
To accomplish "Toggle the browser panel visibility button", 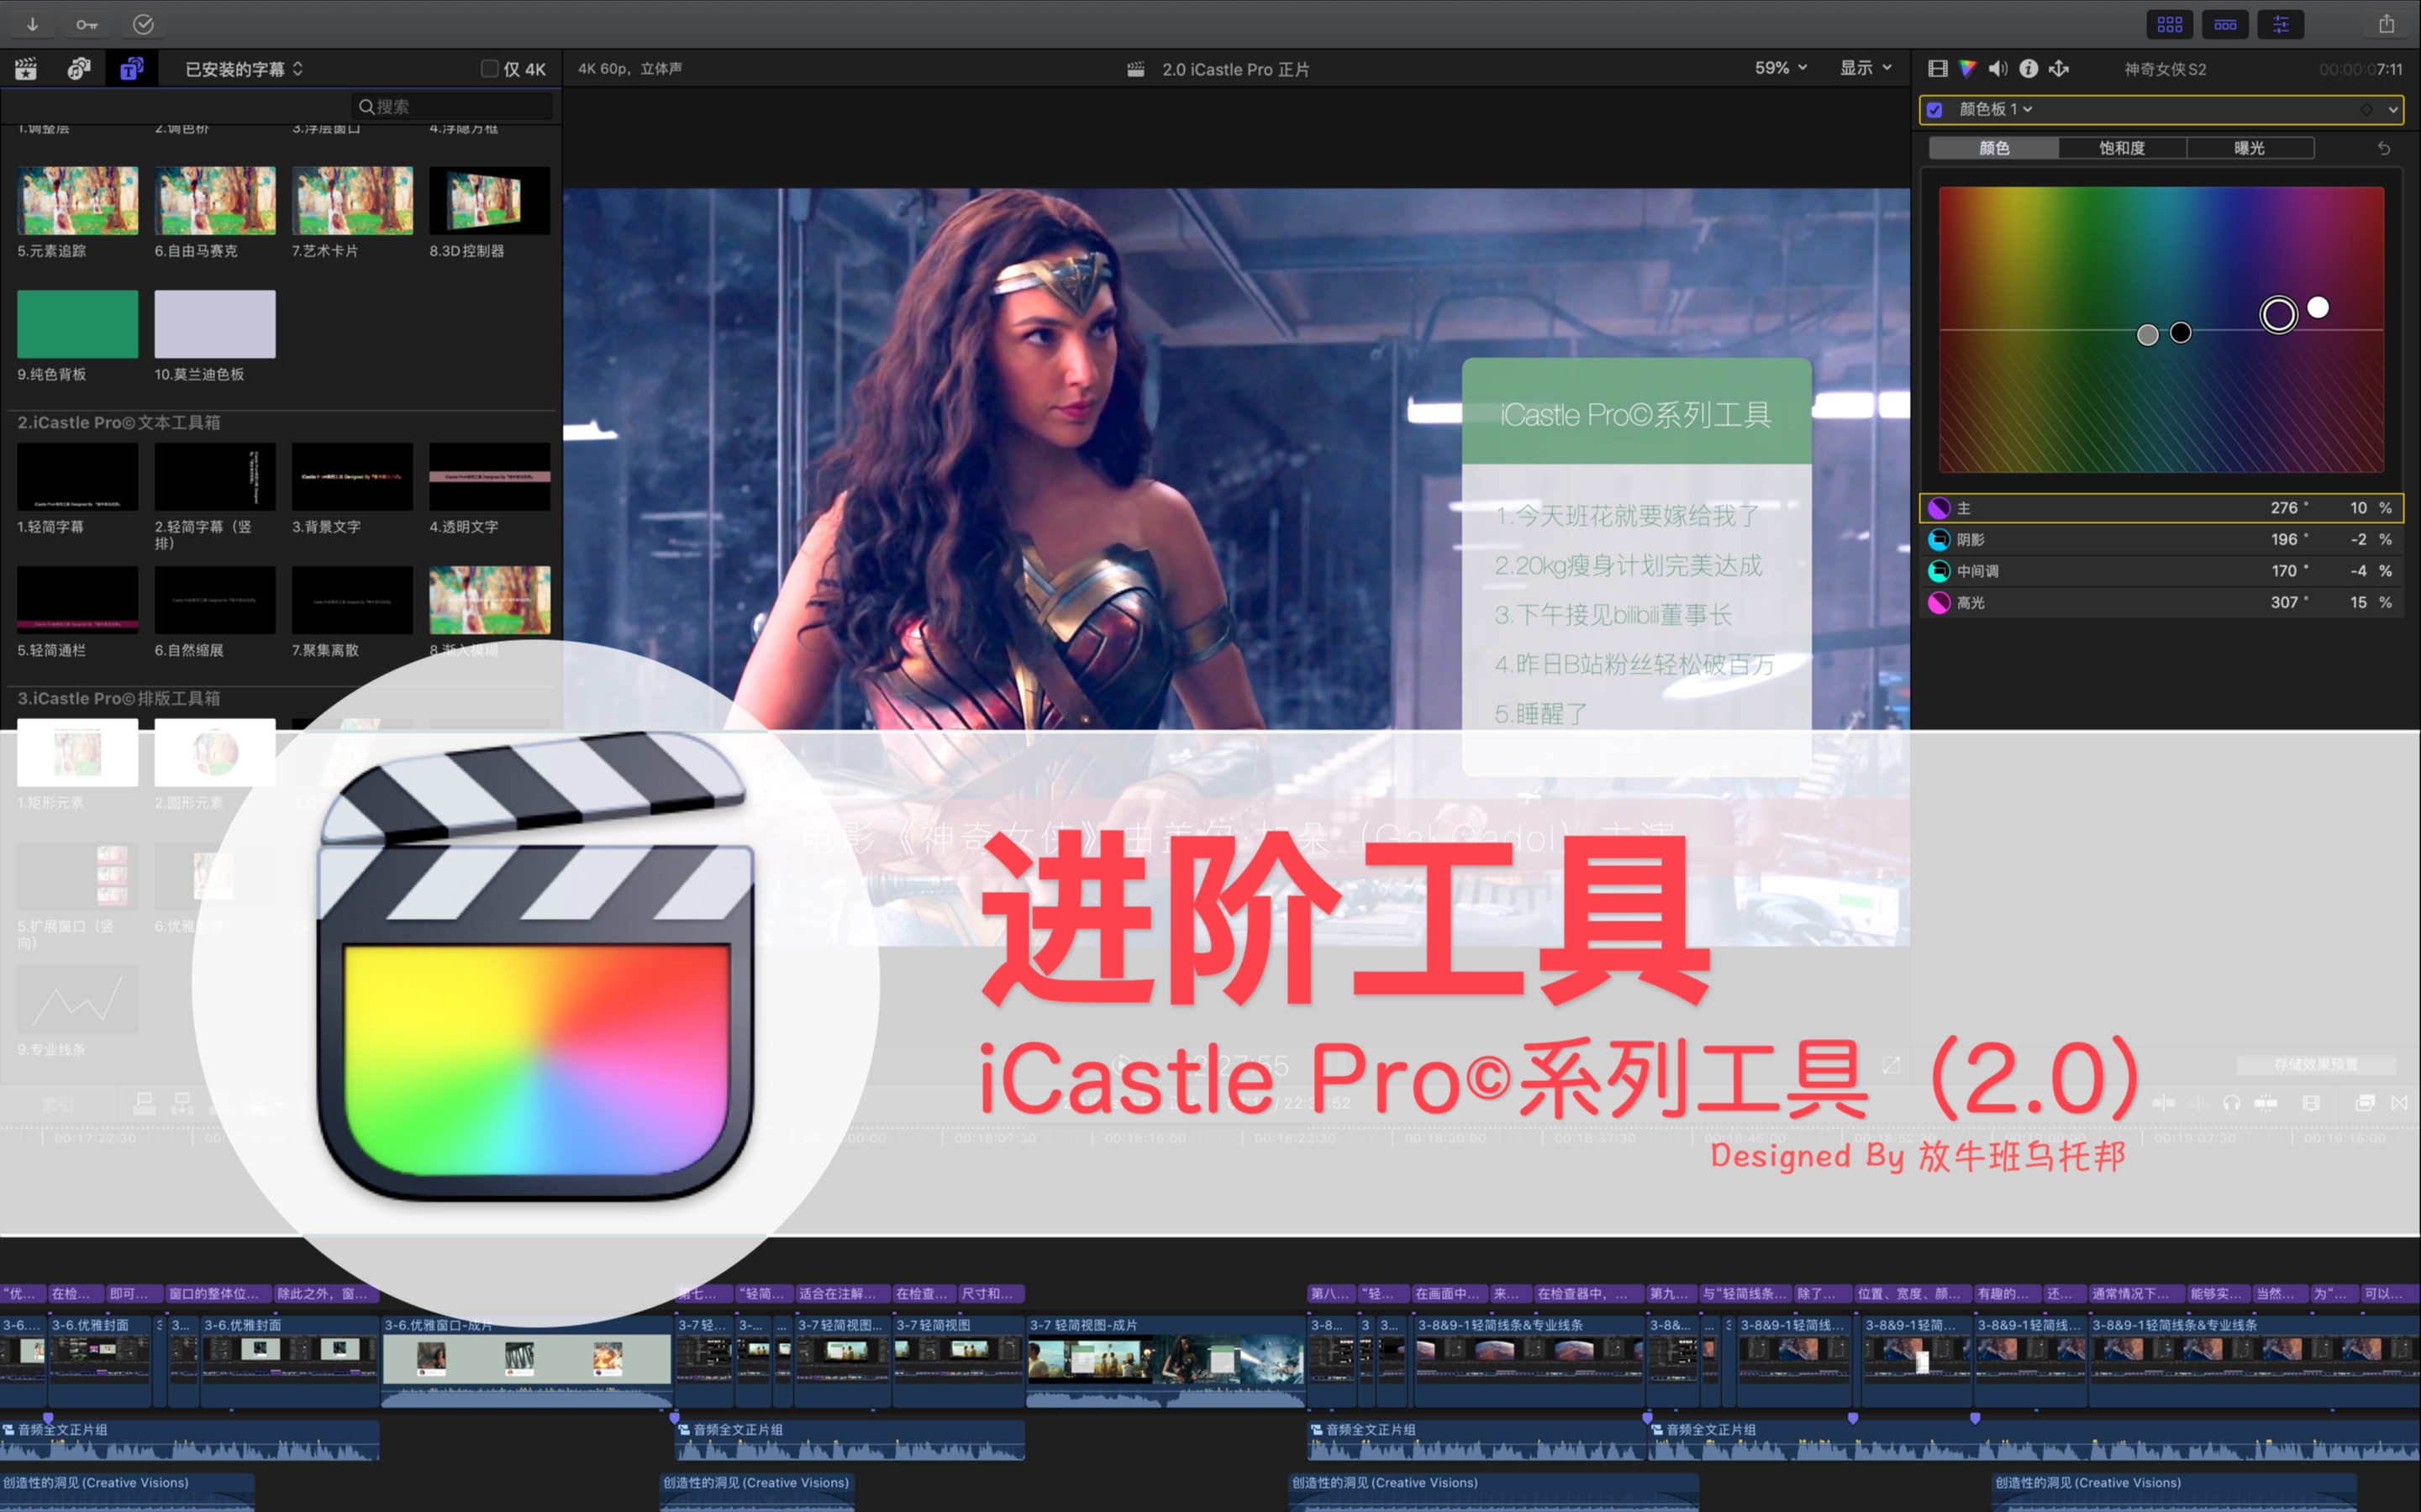I will tap(2170, 25).
